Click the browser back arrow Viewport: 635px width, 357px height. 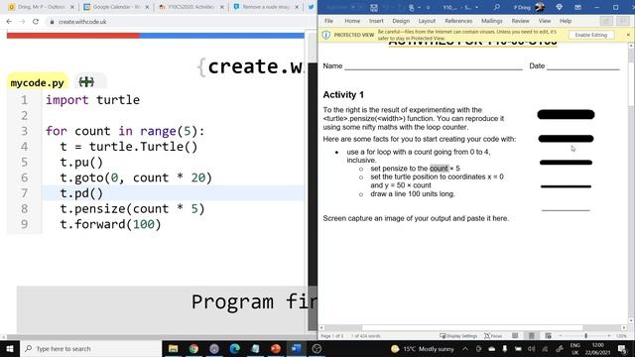pos(9,22)
